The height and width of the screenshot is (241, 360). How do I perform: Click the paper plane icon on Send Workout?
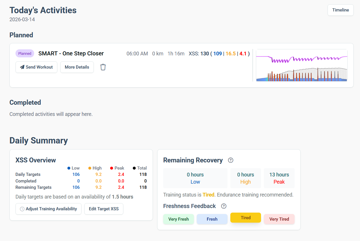click(22, 67)
